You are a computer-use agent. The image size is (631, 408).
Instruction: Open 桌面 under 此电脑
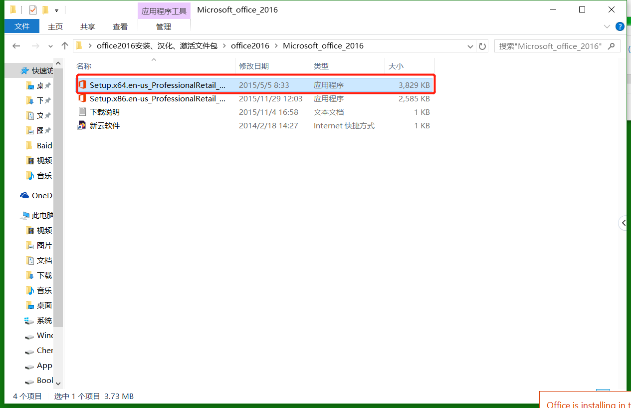click(x=39, y=305)
